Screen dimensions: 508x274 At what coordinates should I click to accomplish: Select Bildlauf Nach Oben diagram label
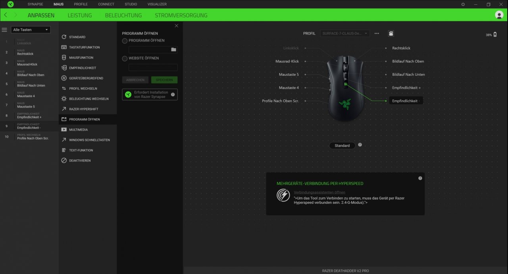pos(408,61)
